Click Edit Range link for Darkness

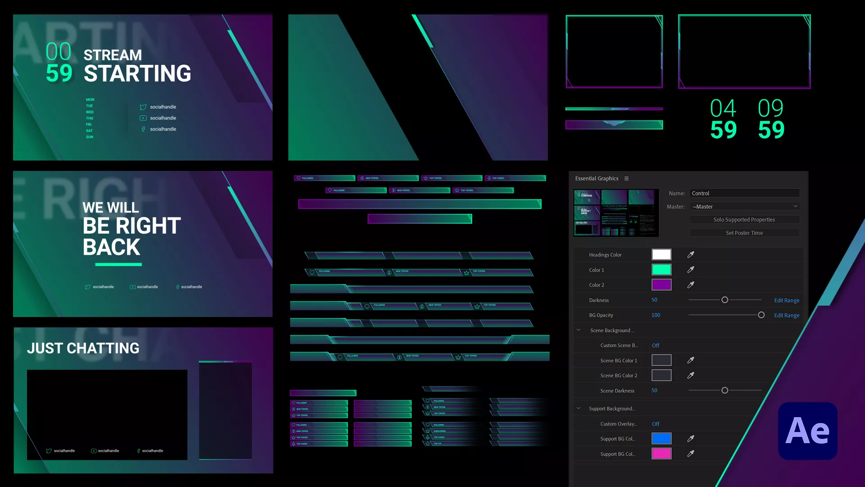click(x=787, y=300)
